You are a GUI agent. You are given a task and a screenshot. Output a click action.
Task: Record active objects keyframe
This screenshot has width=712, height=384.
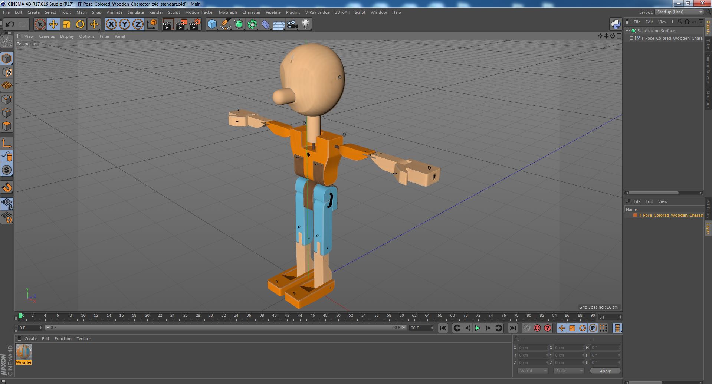click(527, 328)
